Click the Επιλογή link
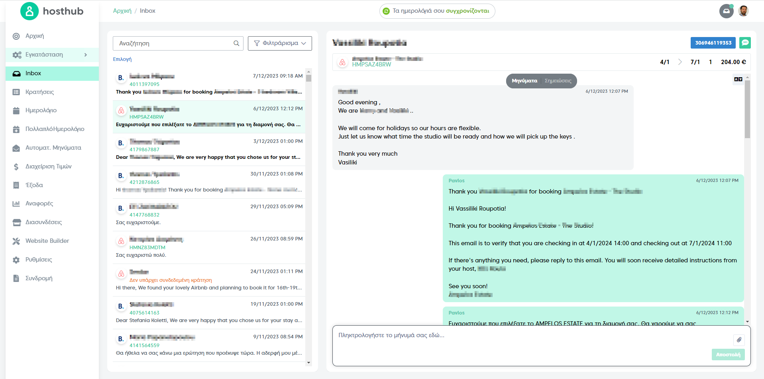The width and height of the screenshot is (764, 379). 122,59
